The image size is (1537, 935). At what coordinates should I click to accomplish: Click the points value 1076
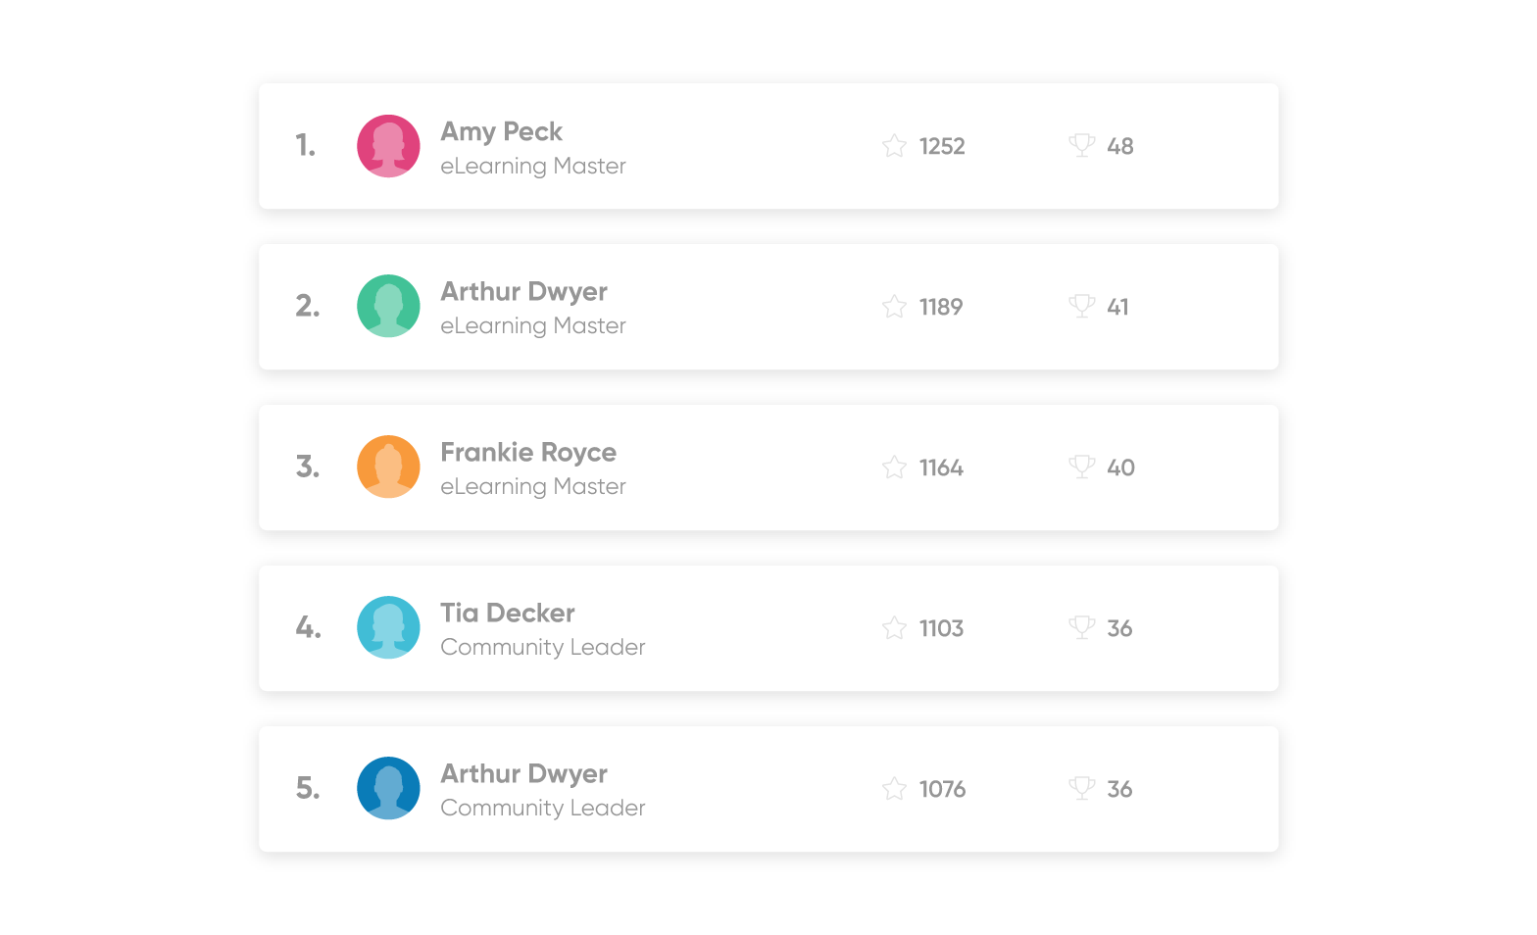[942, 790]
